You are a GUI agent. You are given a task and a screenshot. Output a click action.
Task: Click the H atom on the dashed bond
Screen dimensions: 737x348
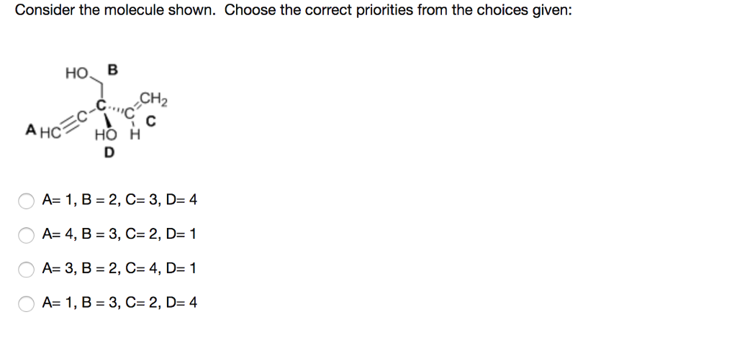tap(133, 136)
